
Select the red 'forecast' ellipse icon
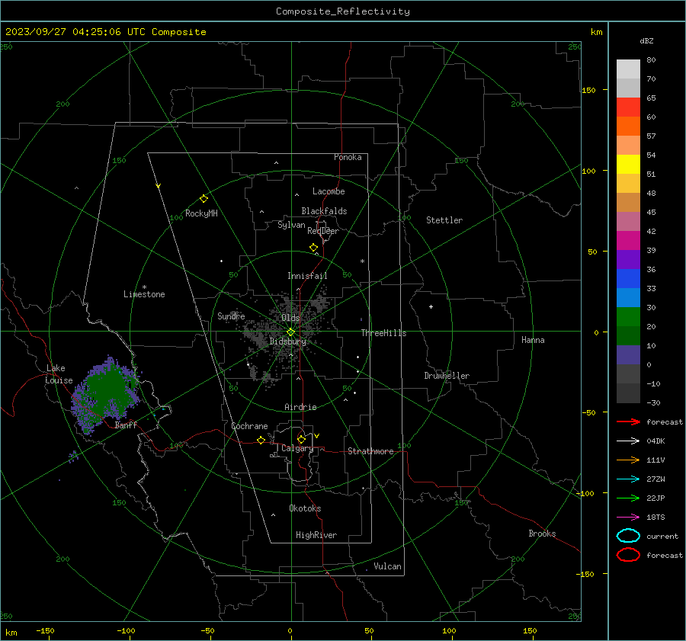click(x=628, y=555)
